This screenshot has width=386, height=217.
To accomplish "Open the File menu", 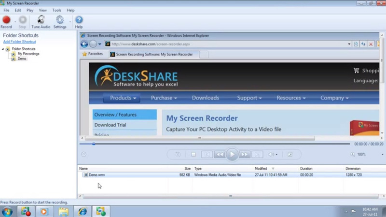I will [x=6, y=10].
